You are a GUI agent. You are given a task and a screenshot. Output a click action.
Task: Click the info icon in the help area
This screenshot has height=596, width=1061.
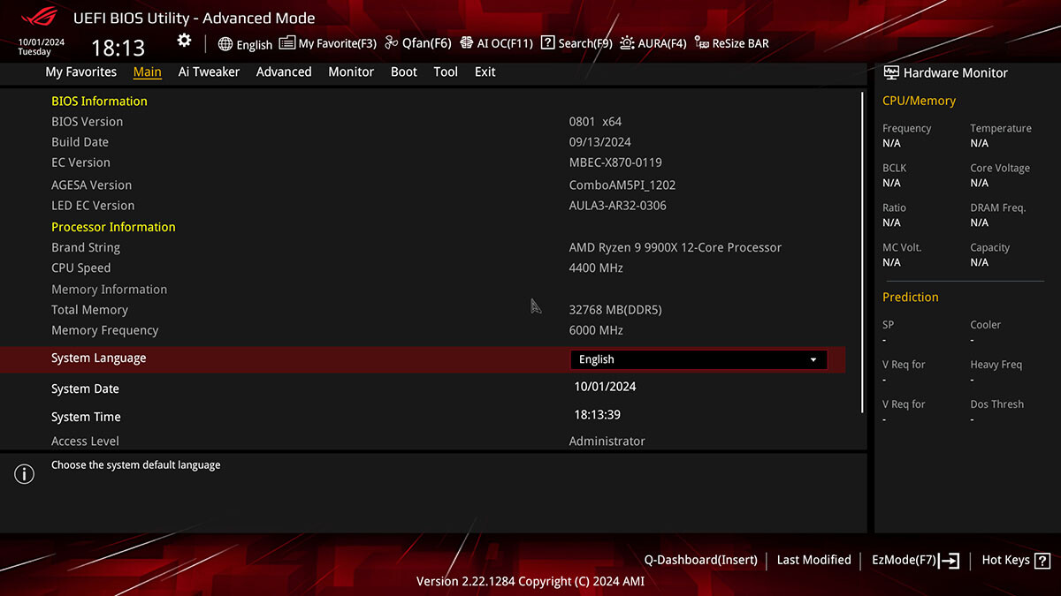24,474
